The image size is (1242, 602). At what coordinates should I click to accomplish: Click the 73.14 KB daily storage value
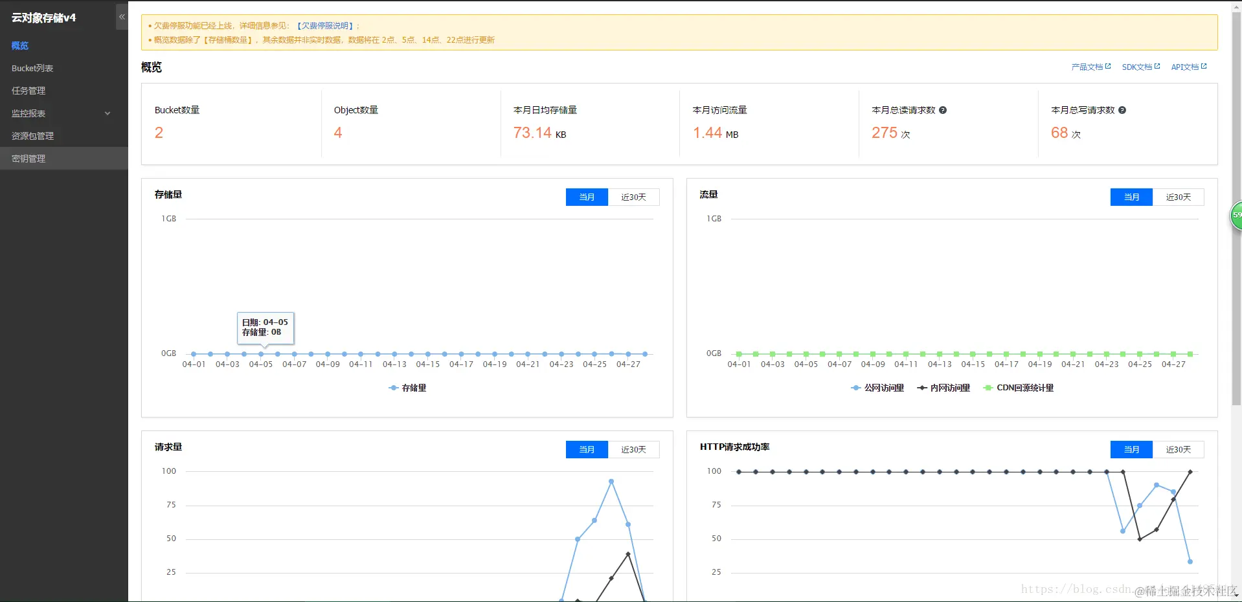539,133
